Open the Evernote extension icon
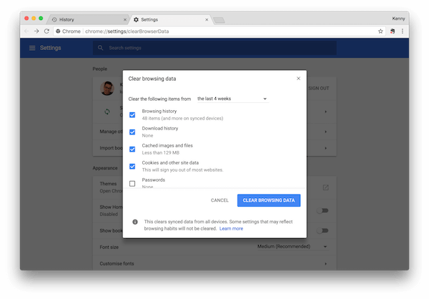The width and height of the screenshot is (429, 299). point(393,31)
